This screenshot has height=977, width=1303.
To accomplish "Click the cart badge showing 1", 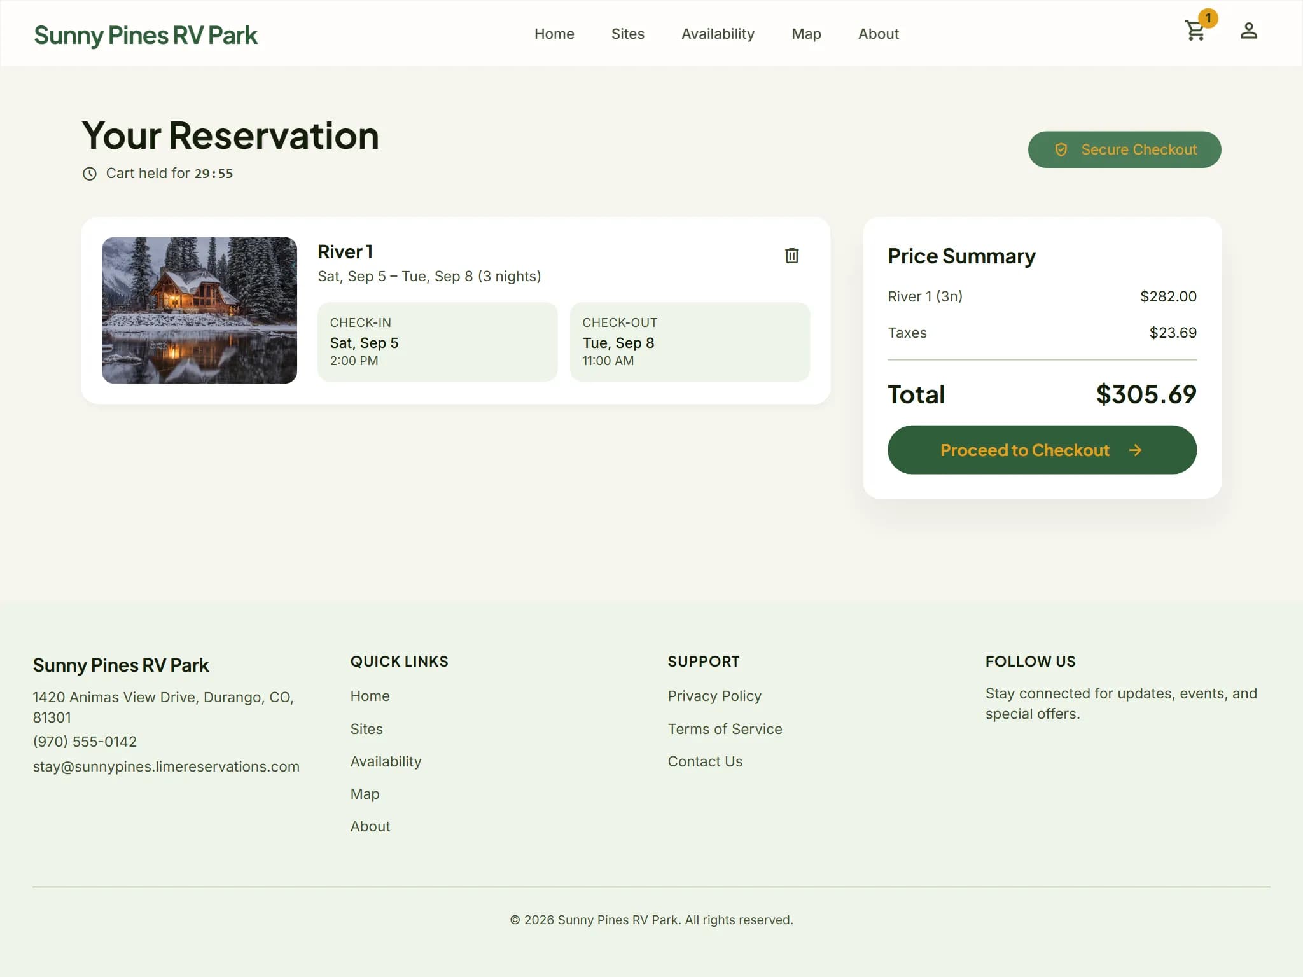I will point(1208,18).
